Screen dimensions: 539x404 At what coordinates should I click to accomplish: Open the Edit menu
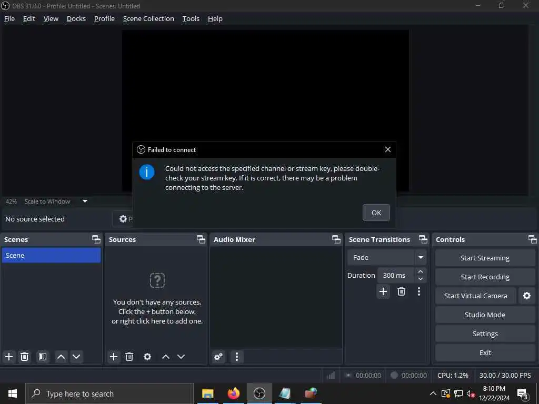[x=29, y=18]
